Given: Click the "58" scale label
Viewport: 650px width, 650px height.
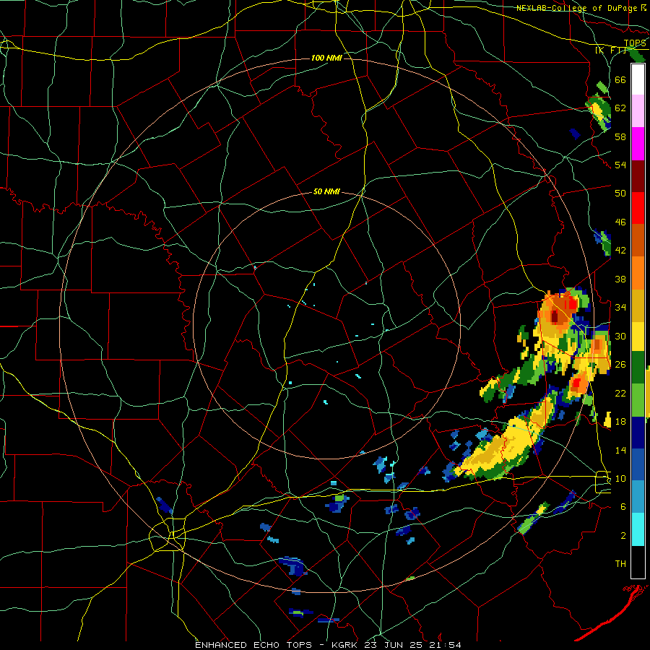Looking at the screenshot, I should 620,136.
